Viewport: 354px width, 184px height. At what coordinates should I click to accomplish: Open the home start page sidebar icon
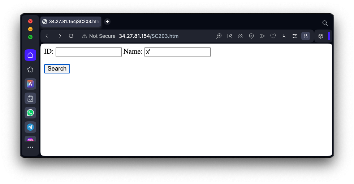click(x=30, y=55)
